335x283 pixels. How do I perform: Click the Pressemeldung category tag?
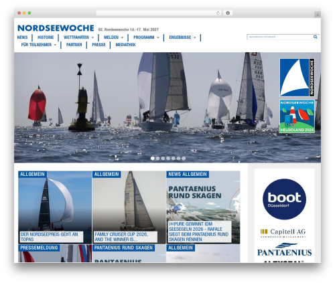coord(39,248)
